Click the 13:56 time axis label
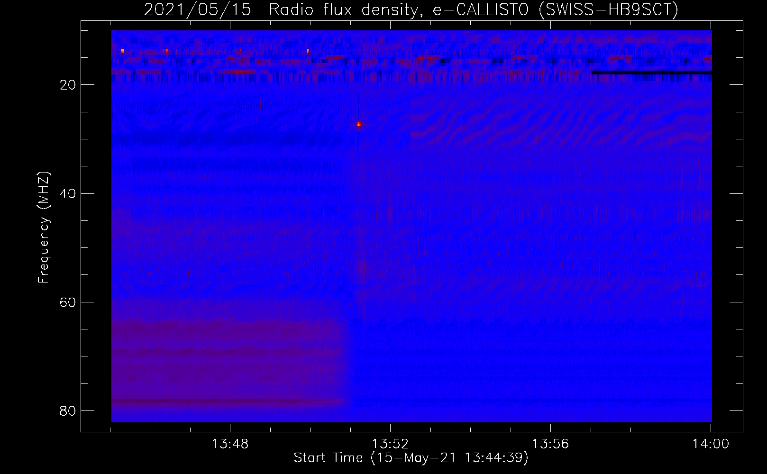This screenshot has height=474, width=767. [x=550, y=444]
